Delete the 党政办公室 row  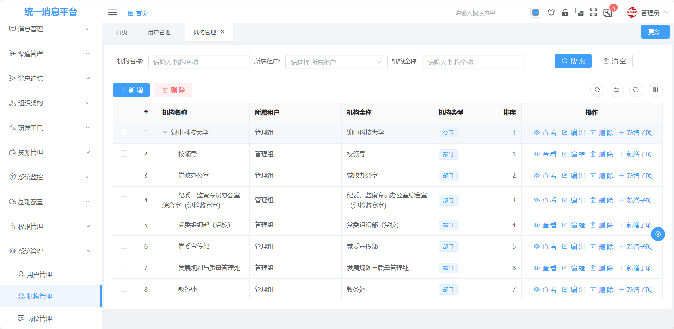[602, 176]
